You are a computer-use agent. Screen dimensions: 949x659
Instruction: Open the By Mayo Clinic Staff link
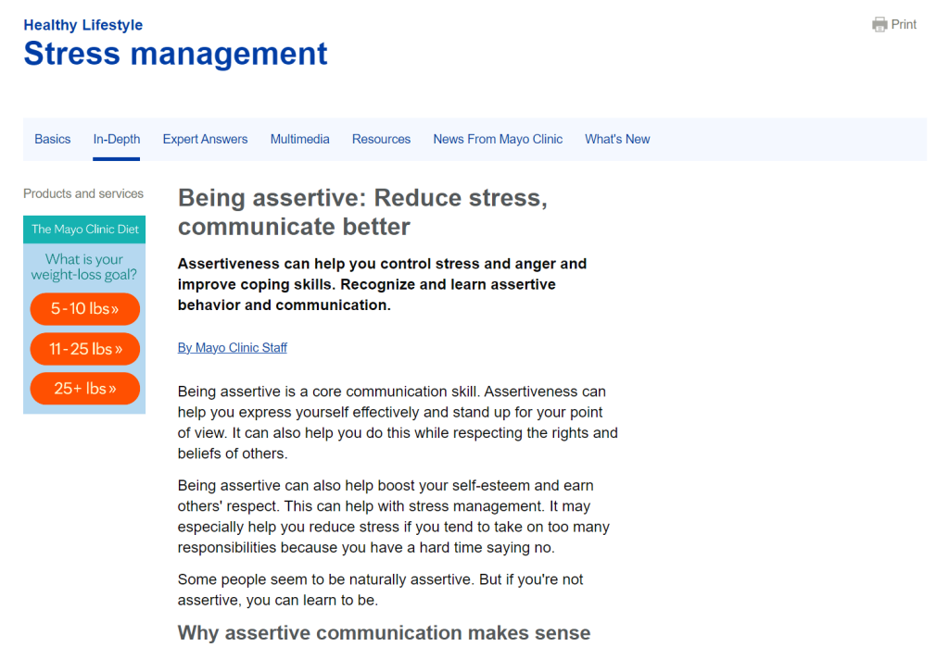(x=232, y=347)
